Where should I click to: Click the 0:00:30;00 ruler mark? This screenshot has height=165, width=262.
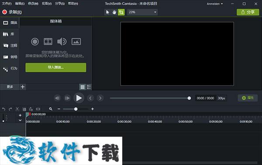coord(124,121)
